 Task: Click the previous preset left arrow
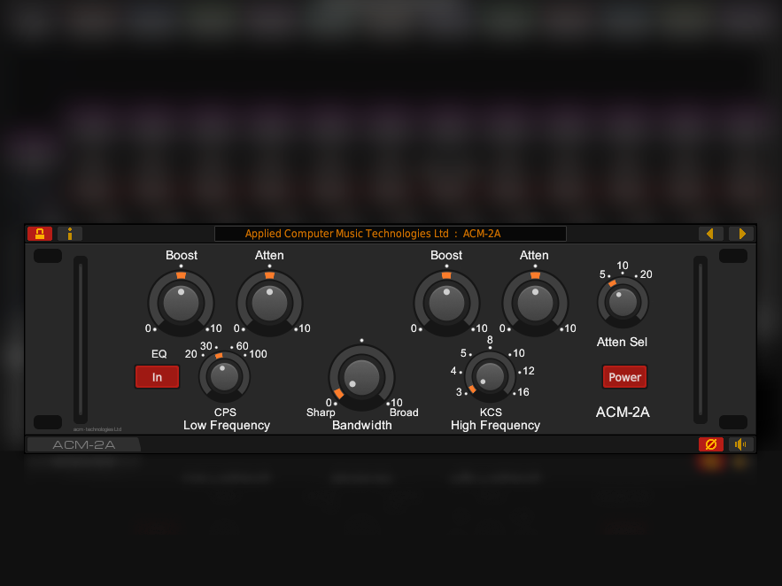710,234
